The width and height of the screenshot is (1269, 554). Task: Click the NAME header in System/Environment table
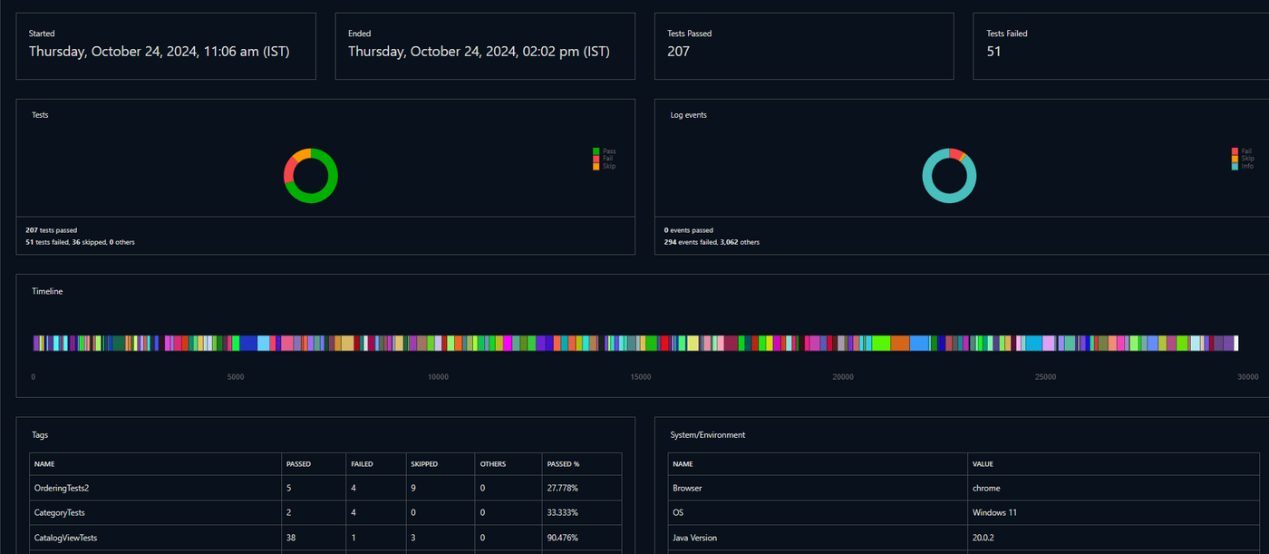[683, 464]
